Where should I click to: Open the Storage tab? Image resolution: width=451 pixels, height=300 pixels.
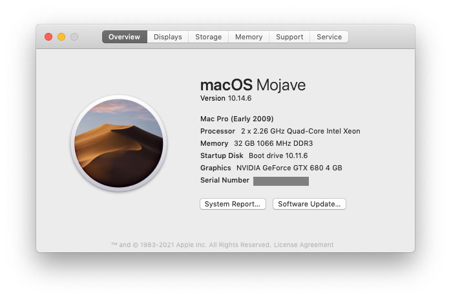(208, 37)
